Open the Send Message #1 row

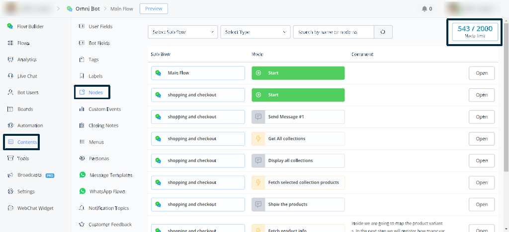pos(481,117)
